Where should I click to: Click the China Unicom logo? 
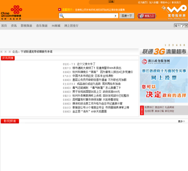pos(12,13)
